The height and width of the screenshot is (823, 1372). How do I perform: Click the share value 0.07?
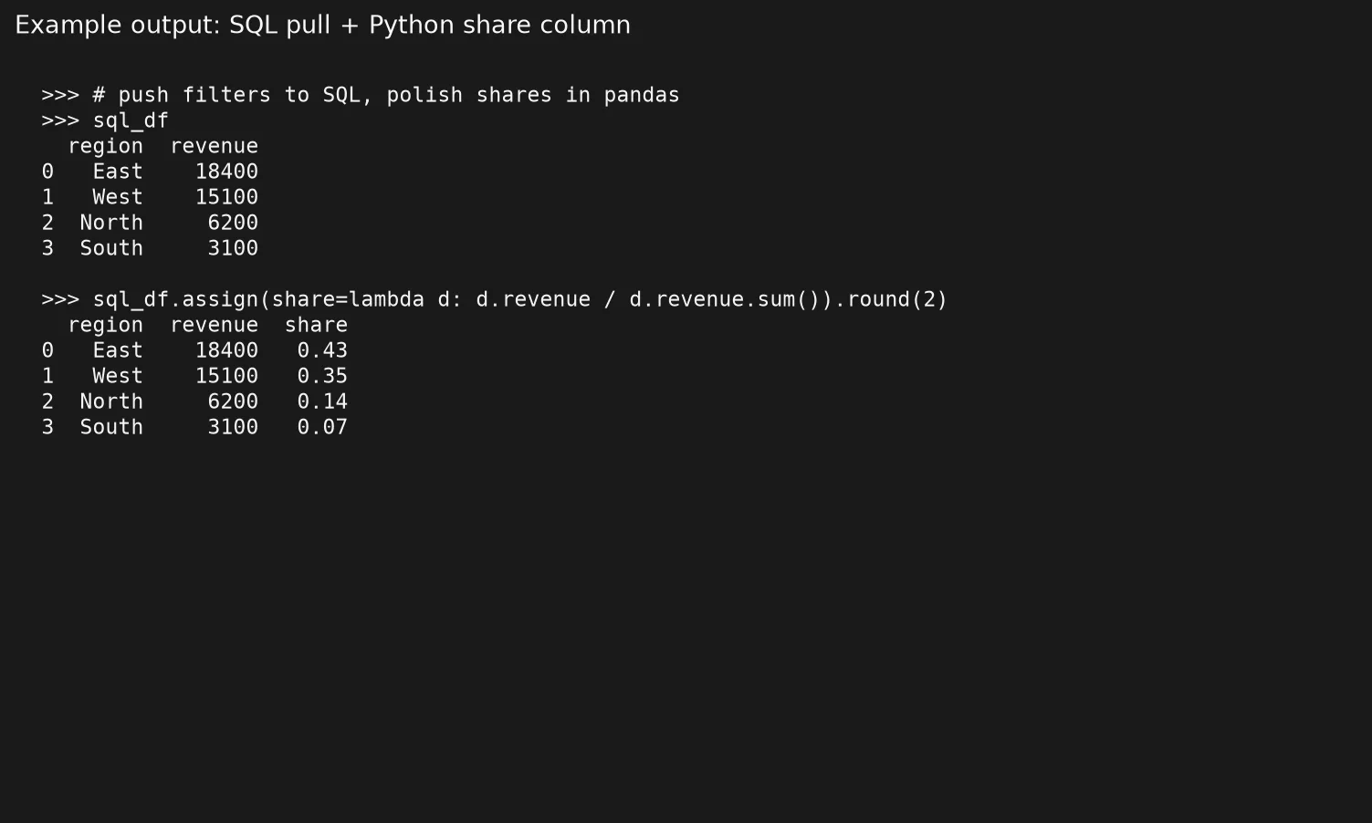(x=323, y=427)
